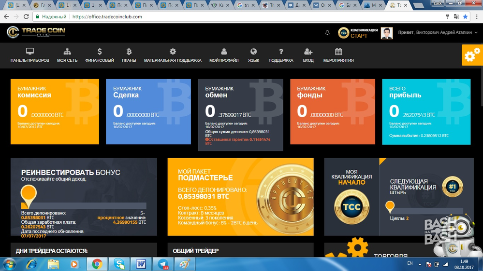Viewport: 483px width, 271px height.
Task: Open the ВХОД add-user icon
Action: tap(308, 51)
